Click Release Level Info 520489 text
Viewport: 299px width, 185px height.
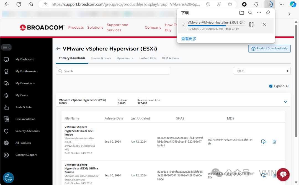[x=149, y=102]
